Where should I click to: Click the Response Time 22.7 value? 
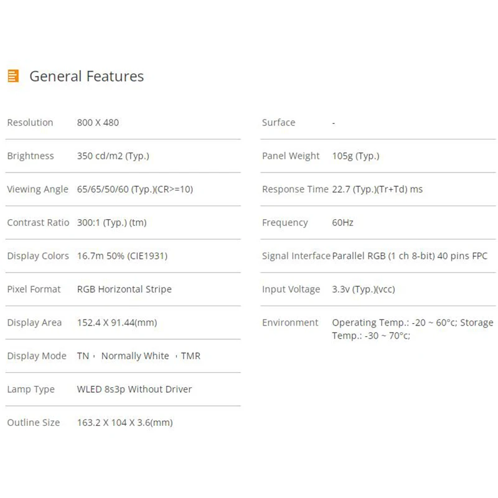pos(377,189)
